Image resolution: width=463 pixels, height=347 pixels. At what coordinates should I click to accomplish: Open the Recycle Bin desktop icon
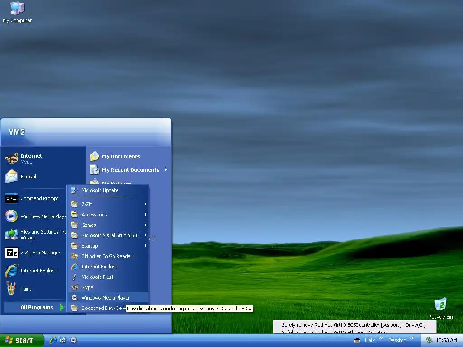tap(440, 308)
